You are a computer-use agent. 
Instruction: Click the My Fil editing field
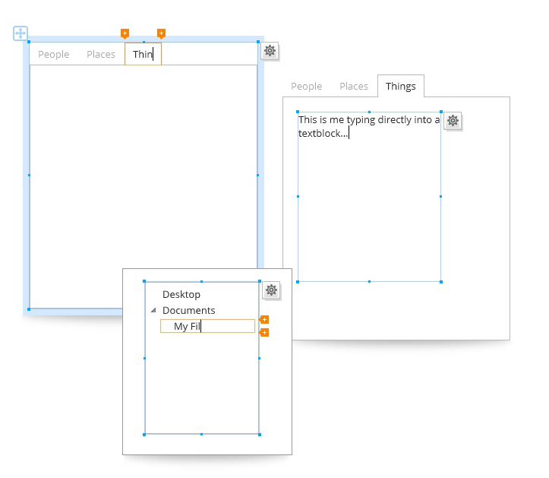coord(207,326)
